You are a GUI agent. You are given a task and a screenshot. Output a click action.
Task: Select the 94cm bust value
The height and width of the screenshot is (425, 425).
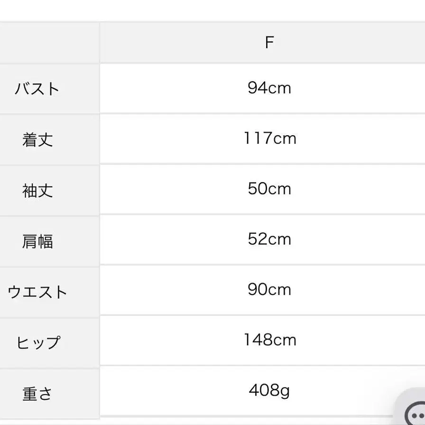pos(269,88)
